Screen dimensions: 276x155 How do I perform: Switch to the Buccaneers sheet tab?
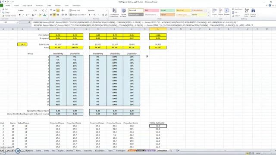[100, 151]
